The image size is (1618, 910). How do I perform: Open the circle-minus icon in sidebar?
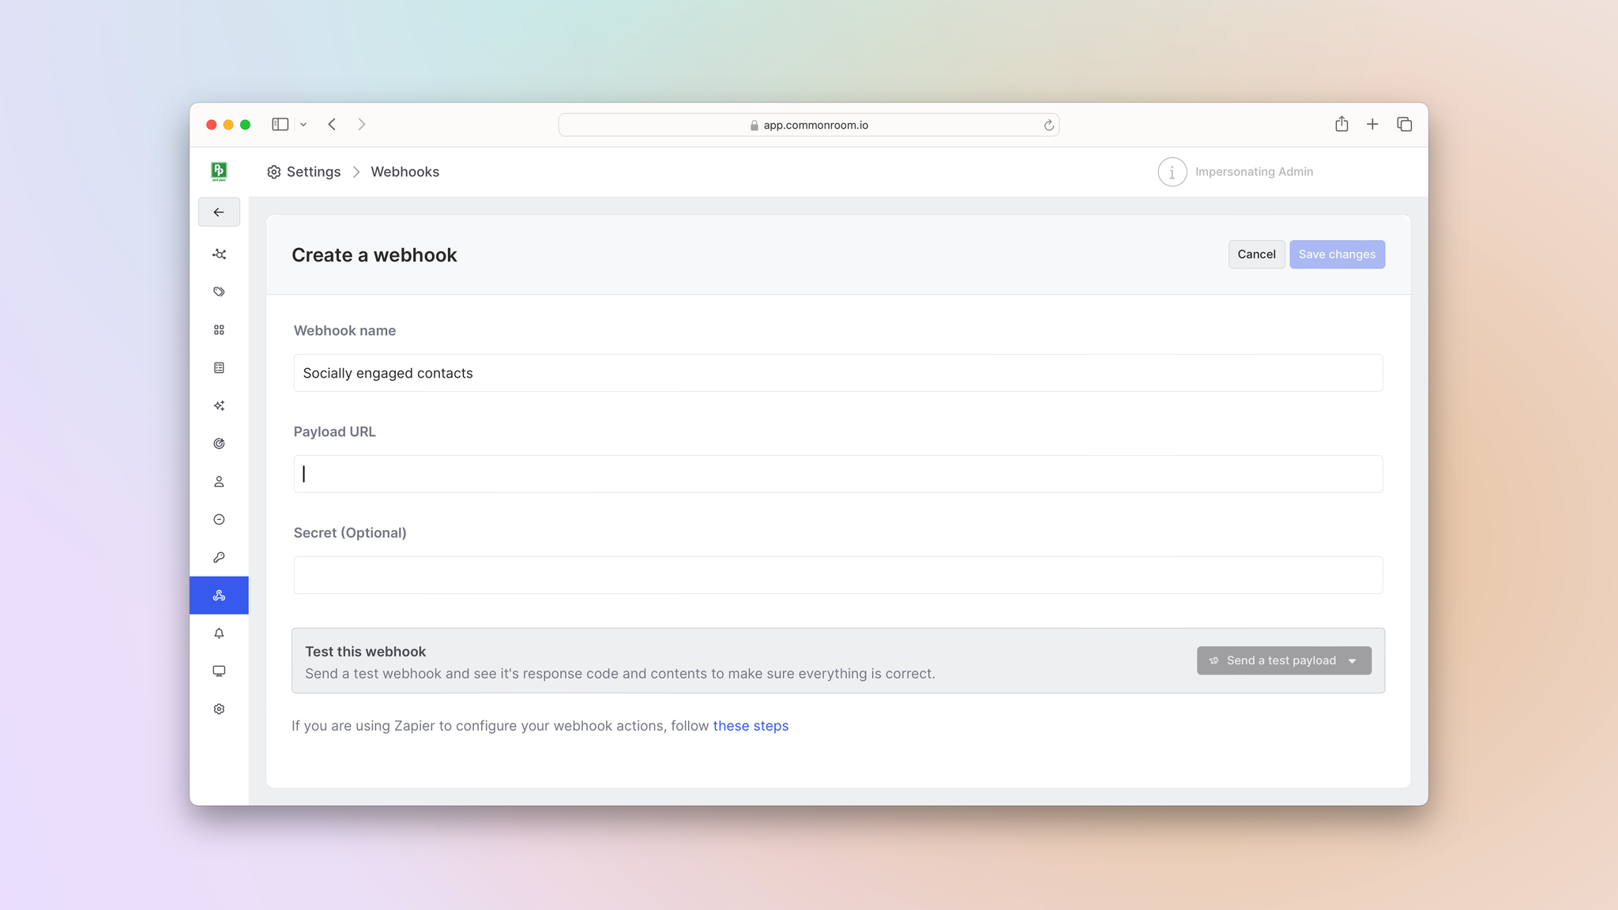tap(219, 520)
